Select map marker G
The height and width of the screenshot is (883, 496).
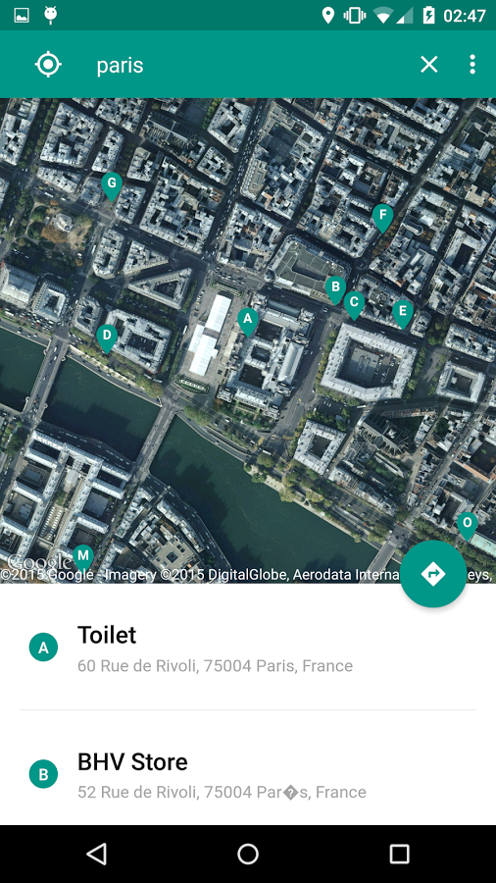[x=112, y=185]
